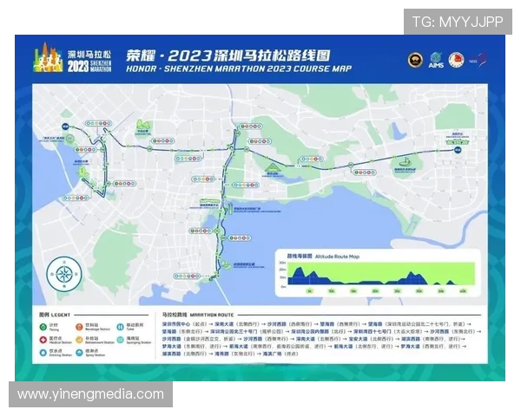Viewport: 521px width, 416px height.
Task: Click the '10k' label on the altitude chart
Action: pyautogui.click(x=332, y=291)
